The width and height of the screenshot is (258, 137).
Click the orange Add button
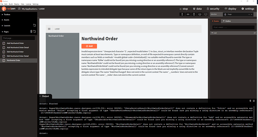click(x=89, y=46)
